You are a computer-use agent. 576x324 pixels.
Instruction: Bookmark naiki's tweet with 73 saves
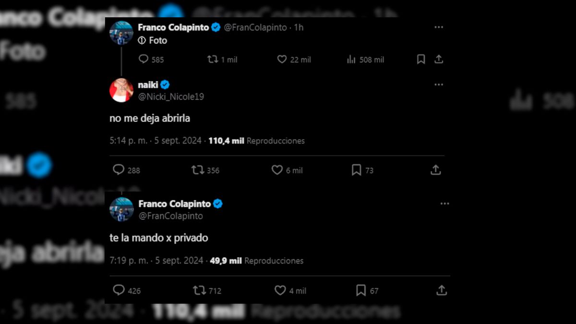[x=356, y=170]
